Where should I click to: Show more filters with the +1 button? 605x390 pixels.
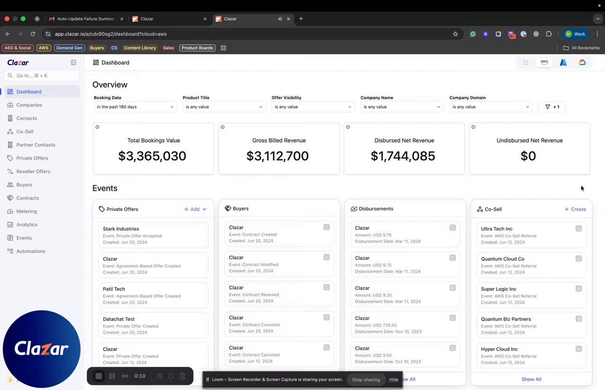pos(552,107)
